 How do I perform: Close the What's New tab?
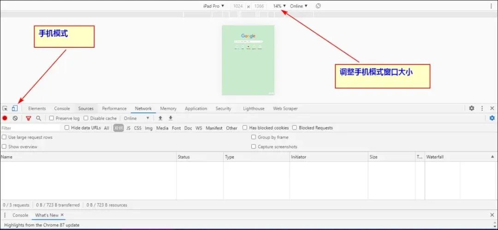pyautogui.click(x=62, y=215)
